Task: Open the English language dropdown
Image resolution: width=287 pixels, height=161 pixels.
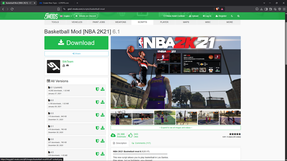Action: 66,16
